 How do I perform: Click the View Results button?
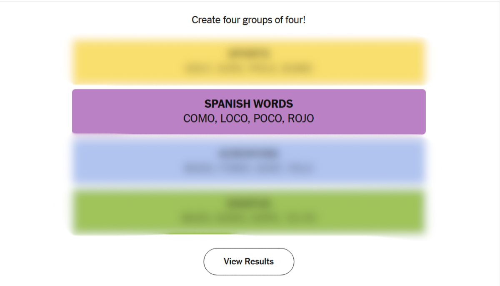pyautogui.click(x=249, y=261)
